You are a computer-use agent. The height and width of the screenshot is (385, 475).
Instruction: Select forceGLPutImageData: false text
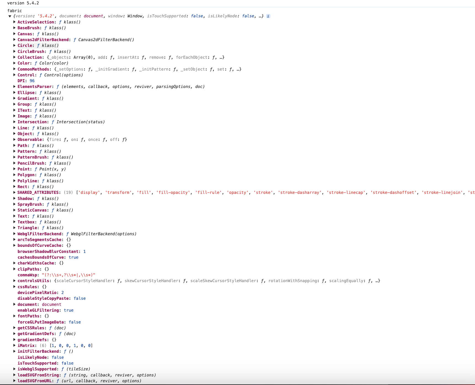tap(49, 322)
